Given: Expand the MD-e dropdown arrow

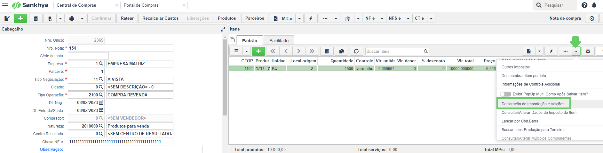Looking at the screenshot, I should (x=299, y=18).
